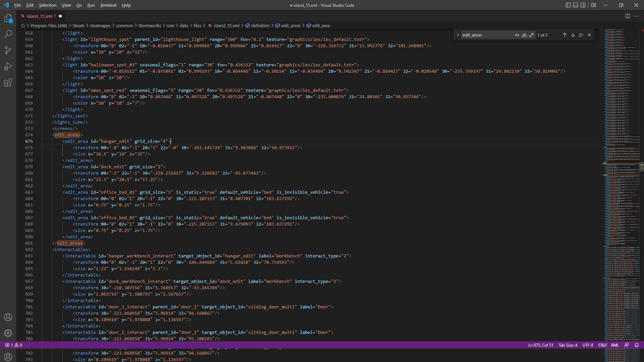Open the Explorer view in activity bar
Image resolution: width=644 pixels, height=362 pixels.
(x=8, y=18)
